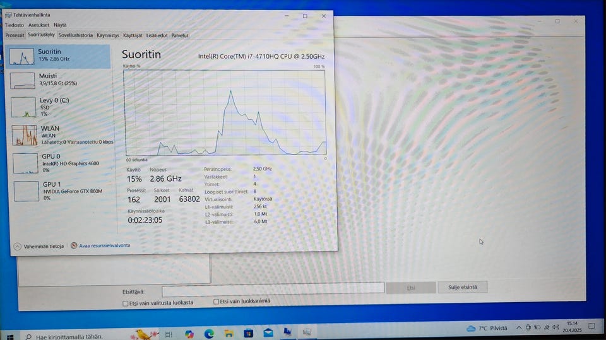The width and height of the screenshot is (606, 340).
Task: Open Levy 0 (C:) disk performance
Action: coord(59,107)
